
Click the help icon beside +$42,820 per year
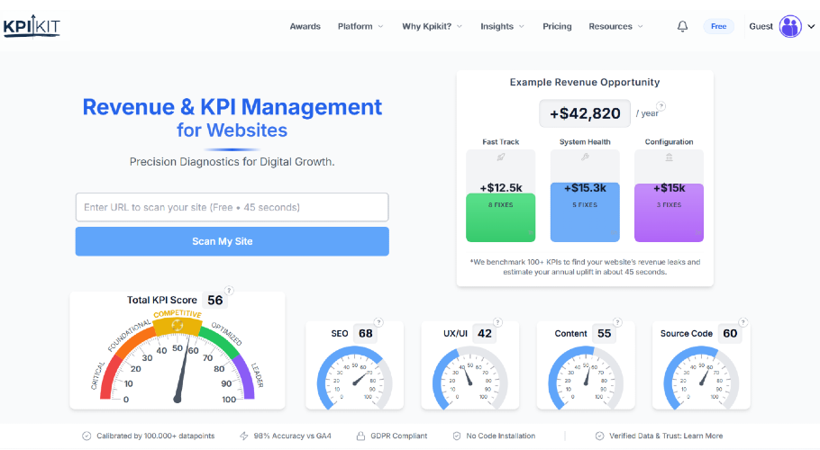(x=661, y=106)
